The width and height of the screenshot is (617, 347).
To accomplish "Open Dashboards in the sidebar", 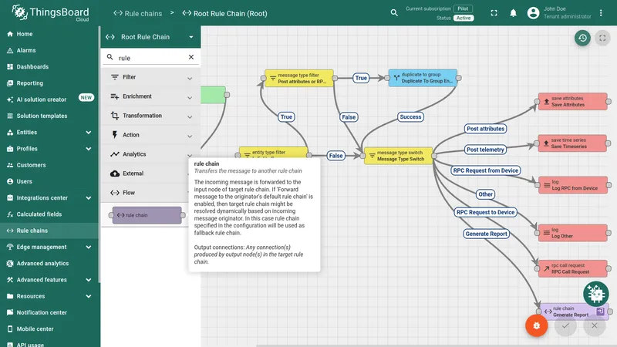I will 49,67.
